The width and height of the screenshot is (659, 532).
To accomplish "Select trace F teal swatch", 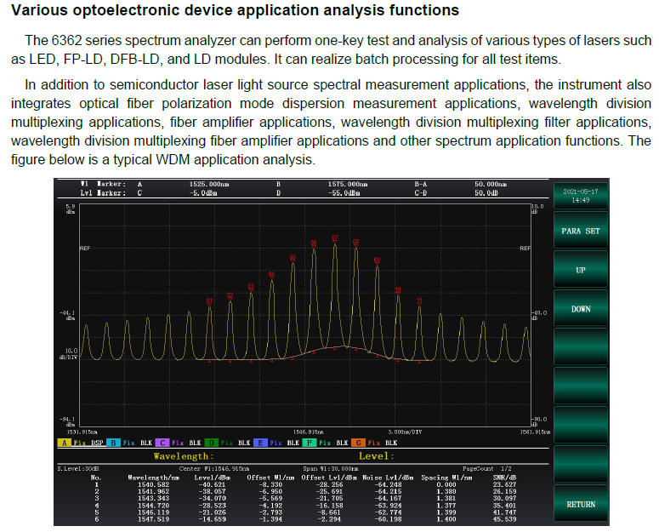I will point(309,443).
